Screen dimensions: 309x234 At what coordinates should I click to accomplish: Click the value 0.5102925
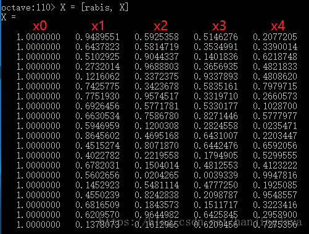point(97,57)
